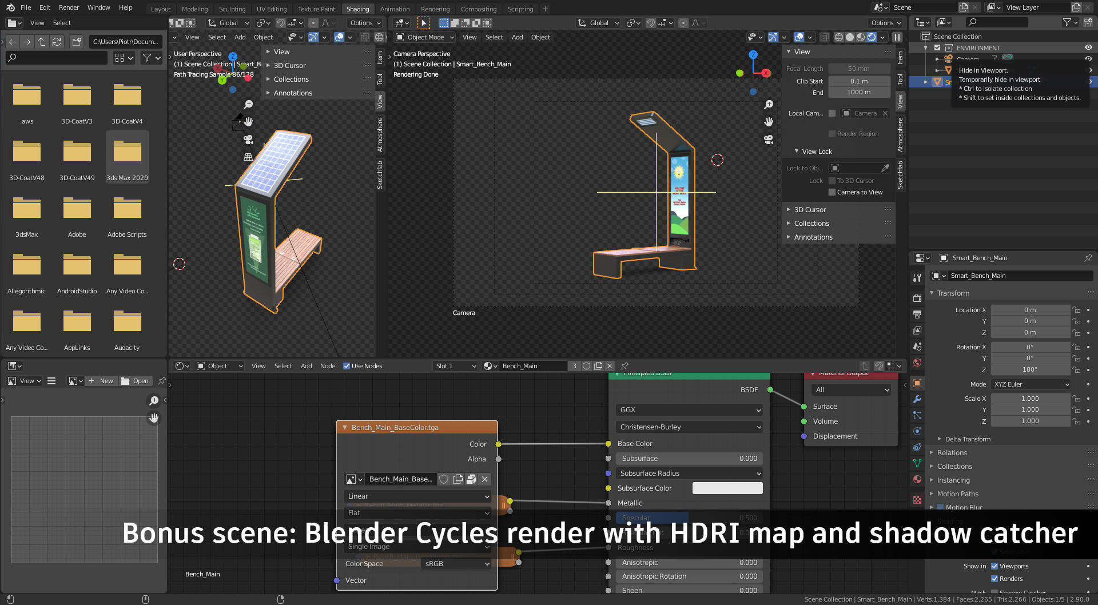Click zoom magnifier in camera viewport
1098x605 pixels.
(x=769, y=105)
